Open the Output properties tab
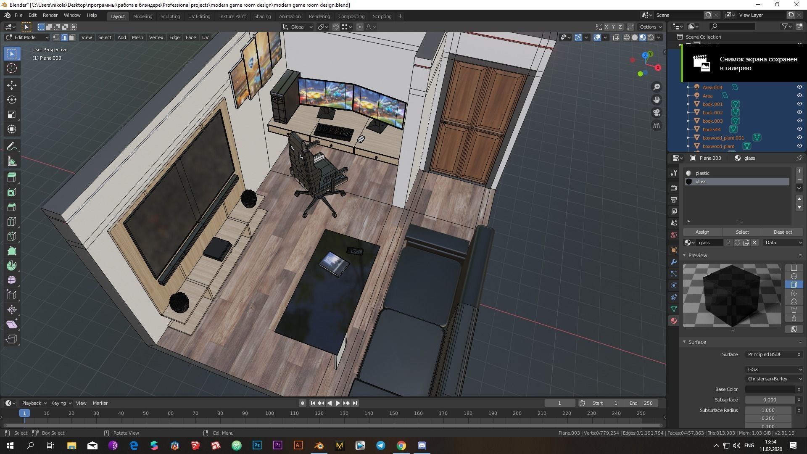The width and height of the screenshot is (807, 454). (674, 199)
